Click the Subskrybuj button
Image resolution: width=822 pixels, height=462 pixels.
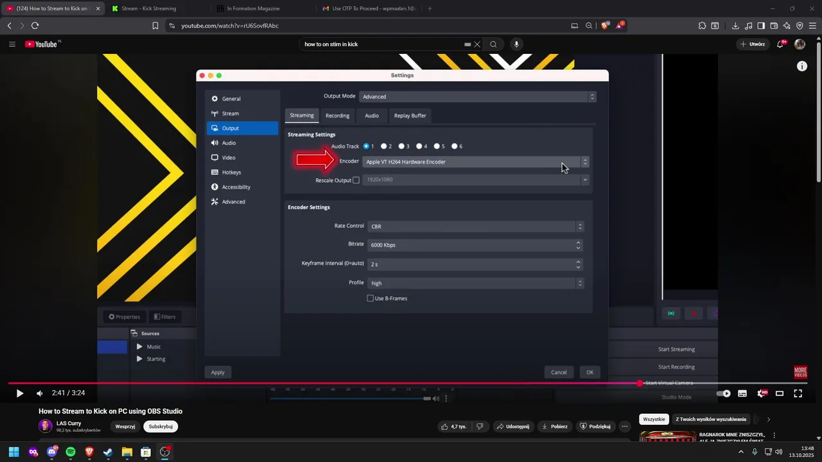[x=161, y=426]
